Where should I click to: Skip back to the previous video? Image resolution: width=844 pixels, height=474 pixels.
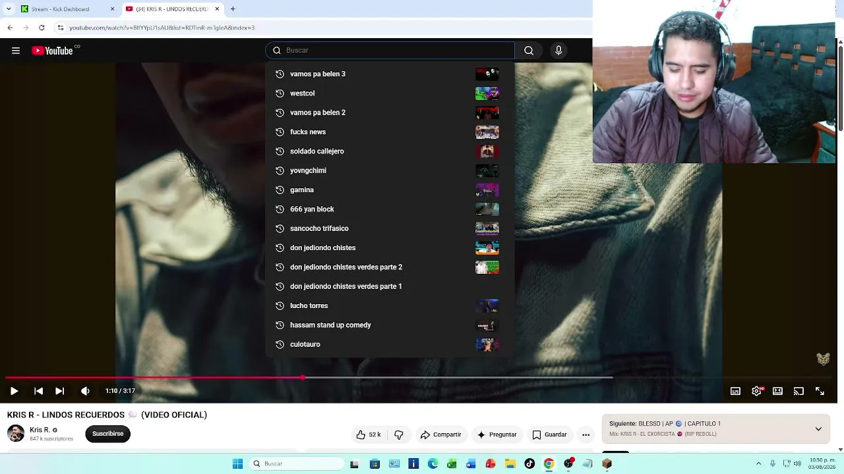(x=38, y=391)
